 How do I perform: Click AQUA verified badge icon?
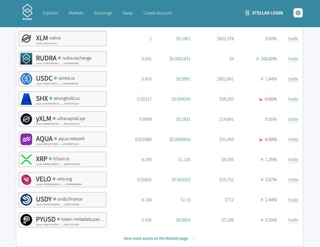point(56,138)
